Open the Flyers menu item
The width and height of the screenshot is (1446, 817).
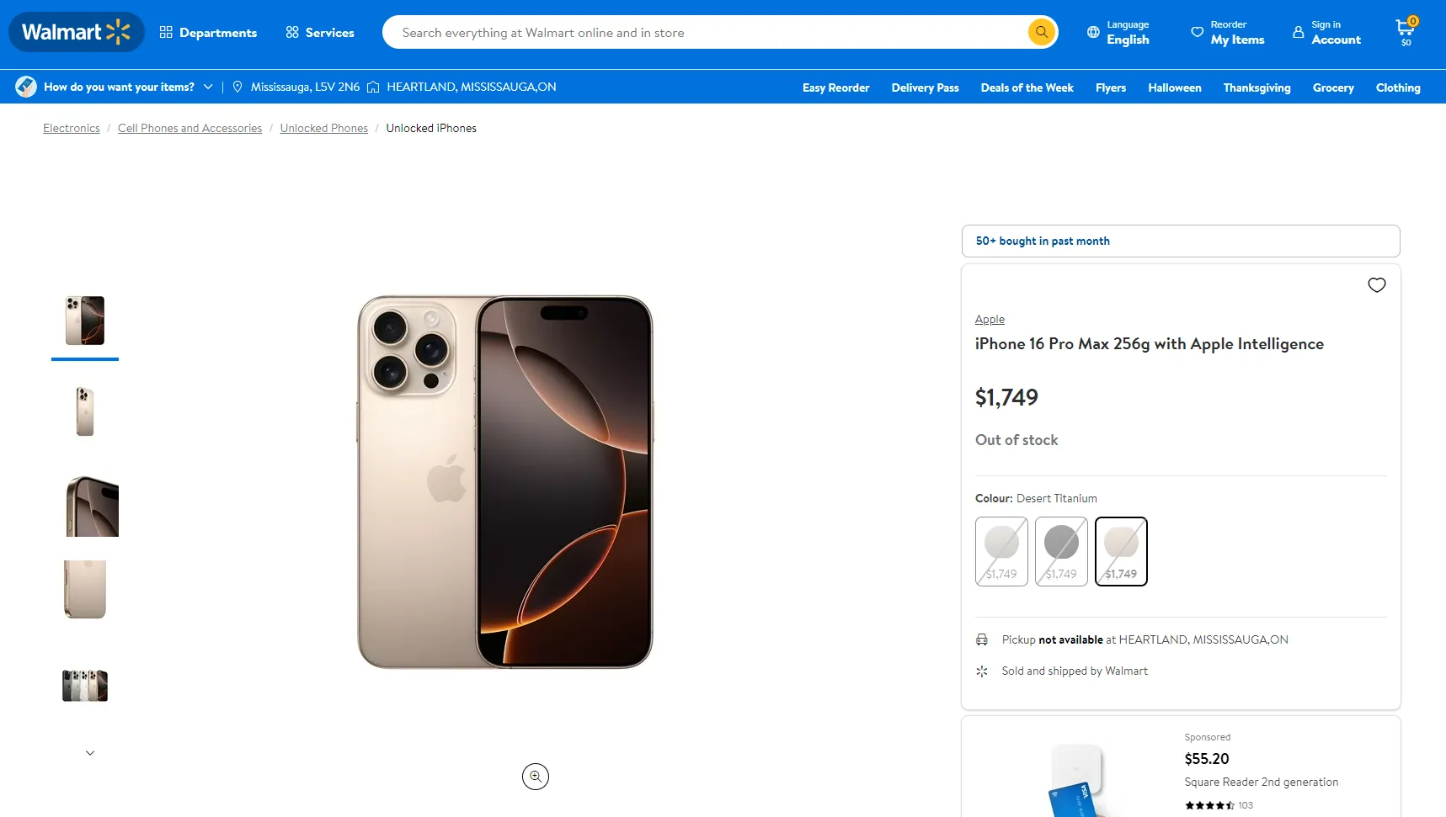pos(1110,88)
